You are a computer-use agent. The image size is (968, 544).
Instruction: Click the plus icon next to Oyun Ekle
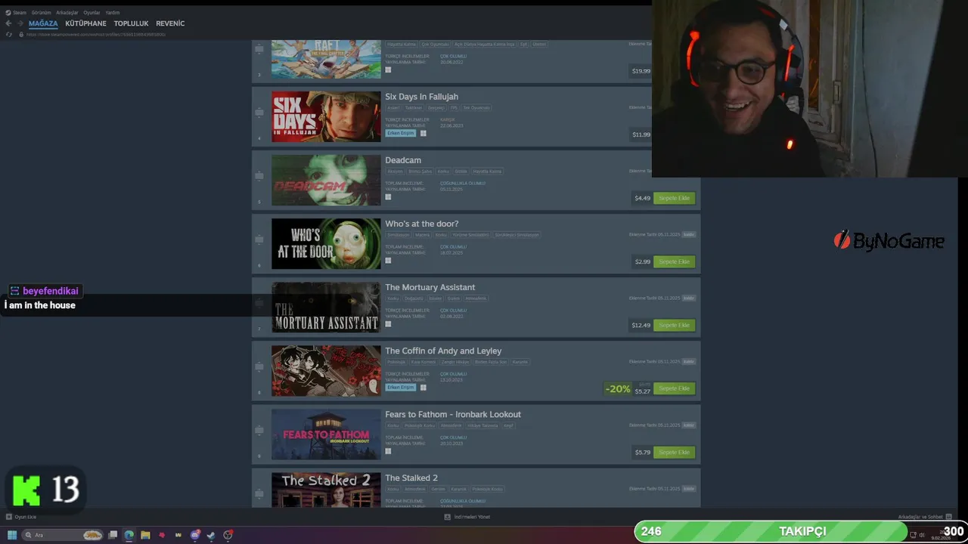tap(9, 517)
